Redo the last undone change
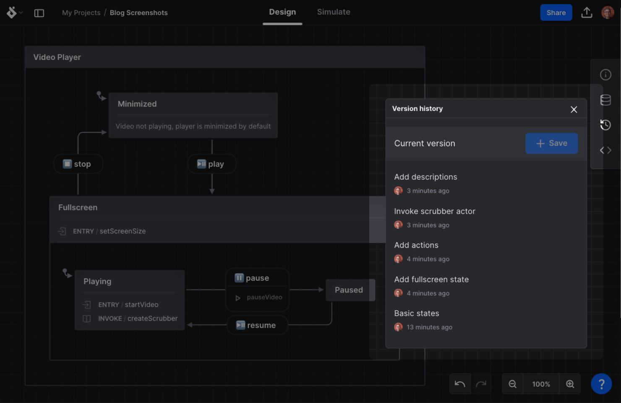The width and height of the screenshot is (621, 403). click(481, 384)
